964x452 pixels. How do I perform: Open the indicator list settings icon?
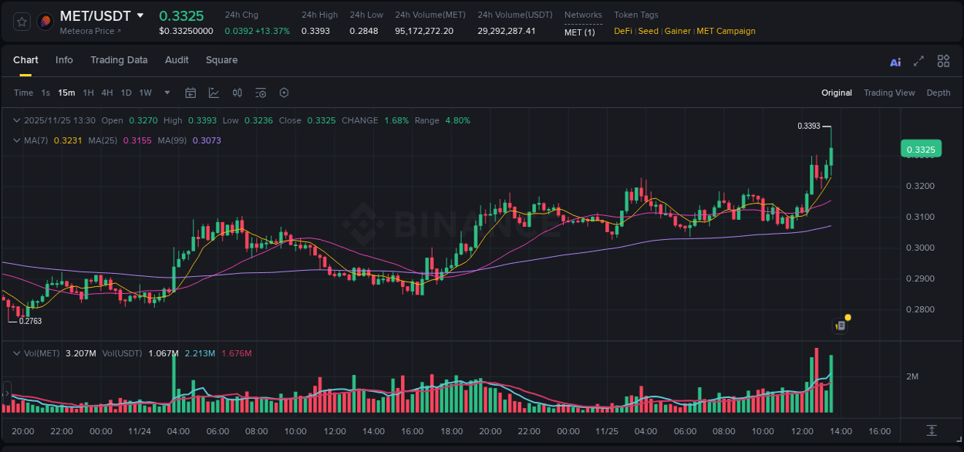[261, 93]
